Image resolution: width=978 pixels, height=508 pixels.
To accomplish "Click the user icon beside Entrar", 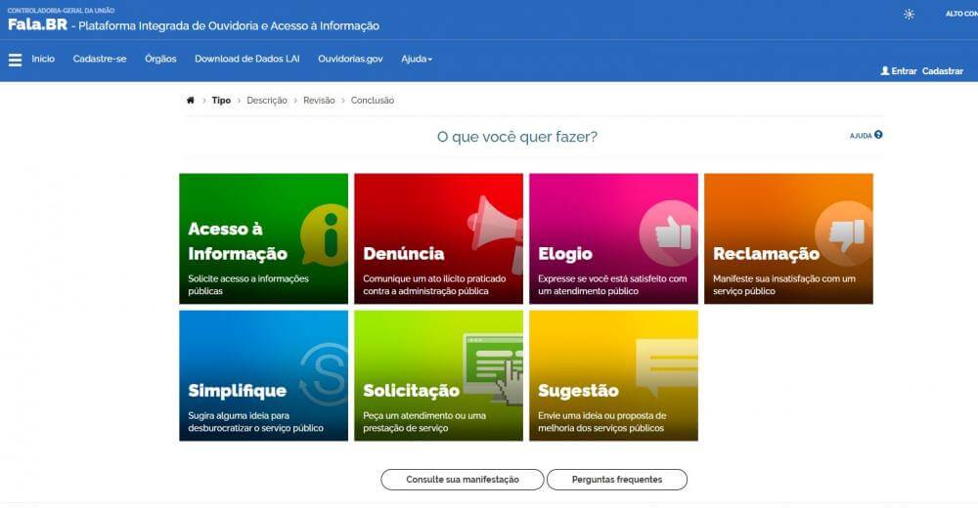I will click(884, 71).
